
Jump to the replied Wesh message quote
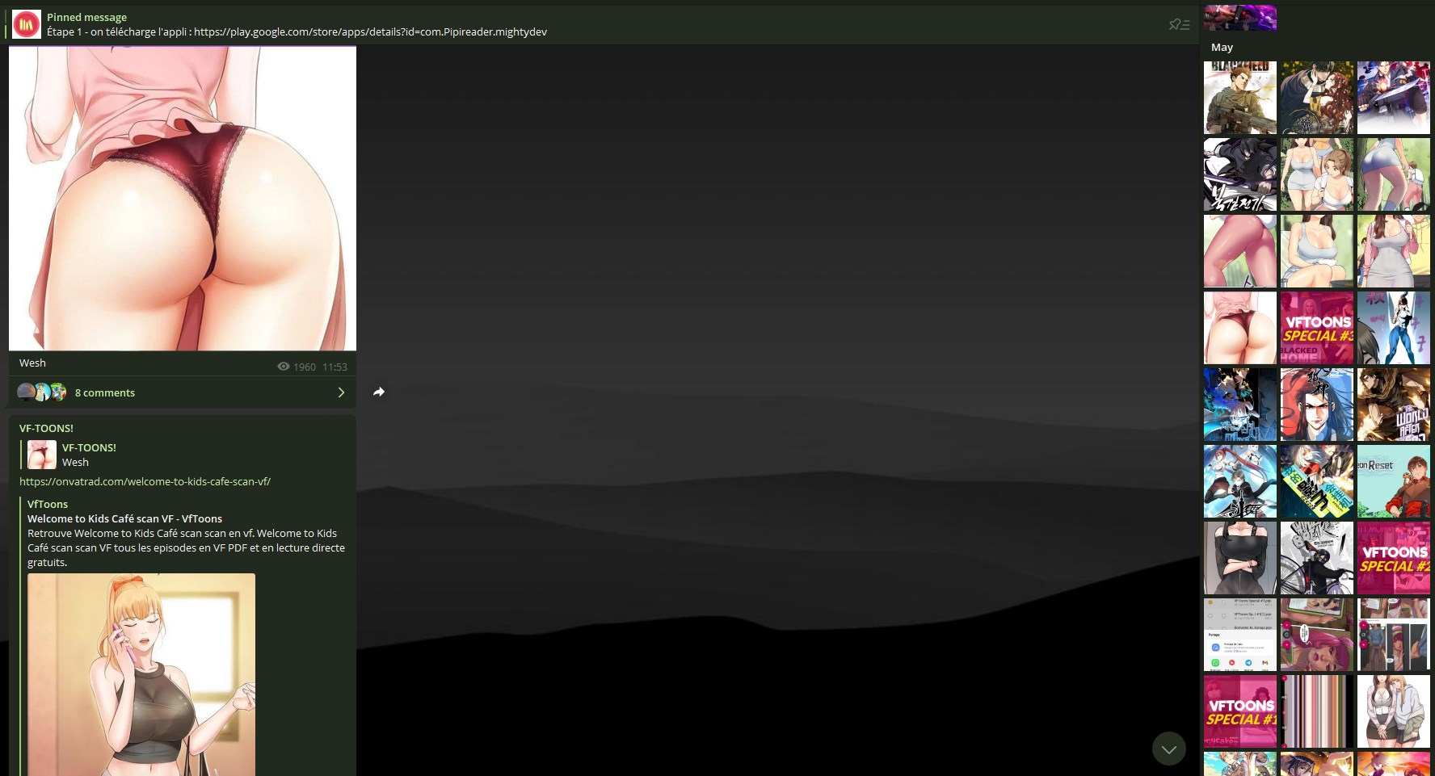[184, 455]
